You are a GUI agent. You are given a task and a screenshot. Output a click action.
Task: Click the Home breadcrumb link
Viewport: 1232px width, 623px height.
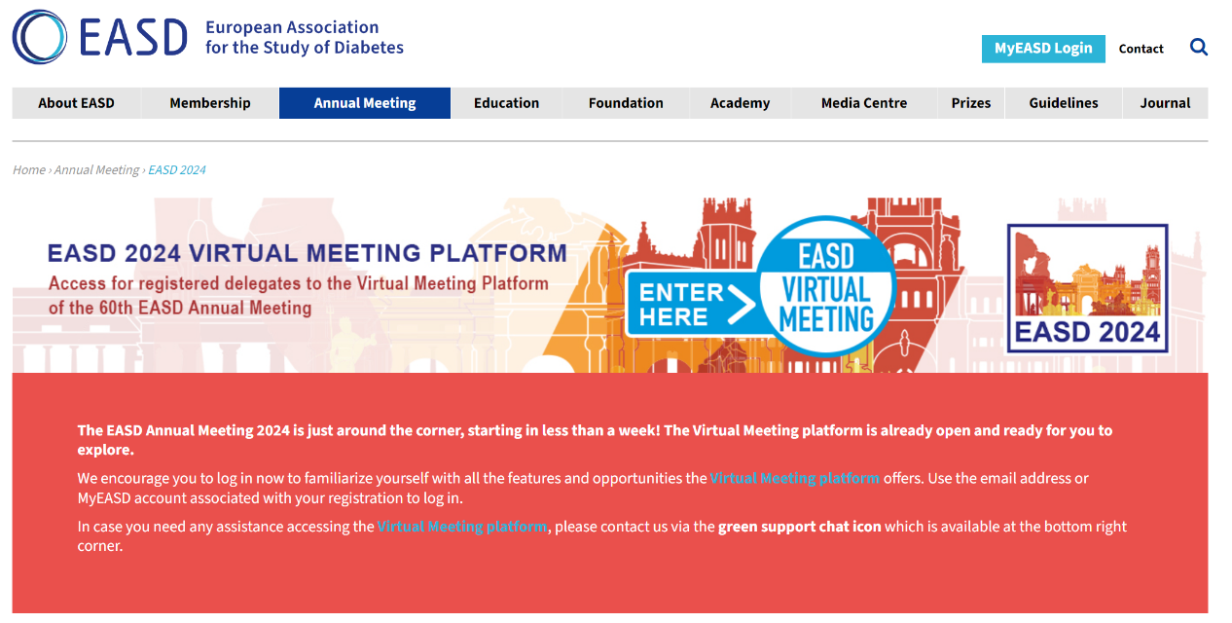[x=29, y=170]
